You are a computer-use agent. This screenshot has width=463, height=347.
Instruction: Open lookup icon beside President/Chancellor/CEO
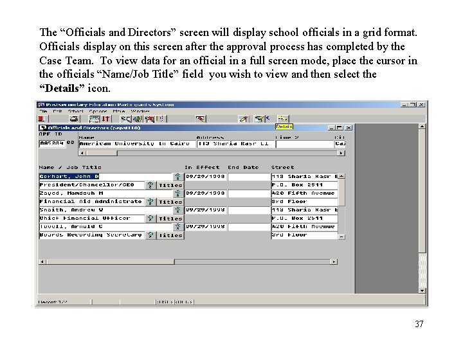[x=150, y=185]
